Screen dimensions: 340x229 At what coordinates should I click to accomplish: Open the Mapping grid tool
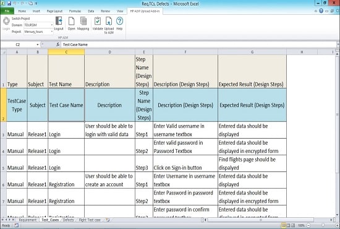click(x=83, y=21)
